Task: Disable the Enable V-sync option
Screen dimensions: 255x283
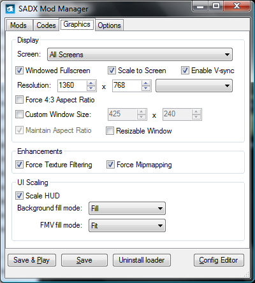Action: point(185,71)
